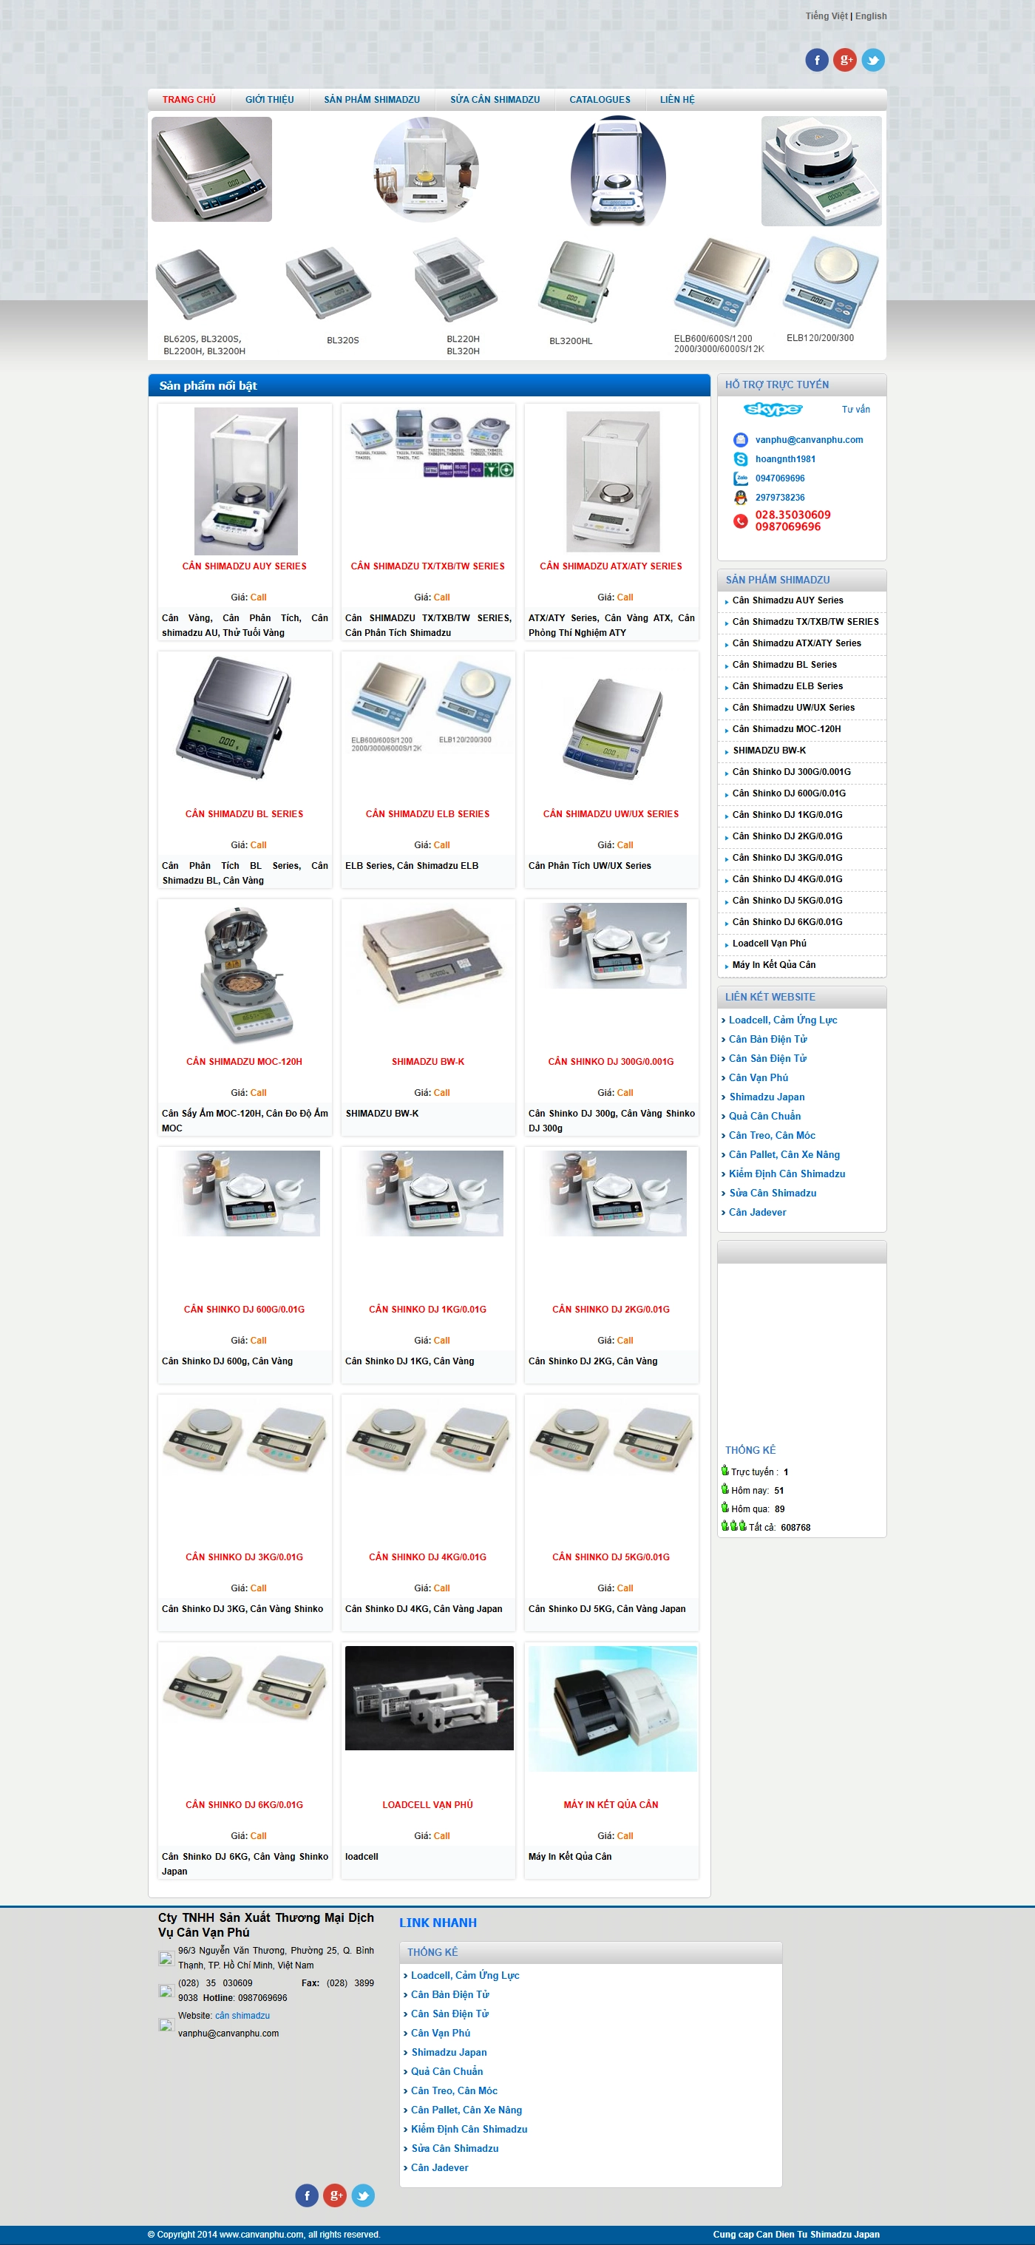Image resolution: width=1035 pixels, height=2245 pixels.
Task: Open the sidebar link Loadcell Vạn Phú
Action: click(770, 944)
